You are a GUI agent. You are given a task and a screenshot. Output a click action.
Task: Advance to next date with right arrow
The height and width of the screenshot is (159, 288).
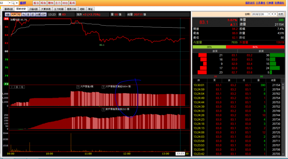[275, 14]
